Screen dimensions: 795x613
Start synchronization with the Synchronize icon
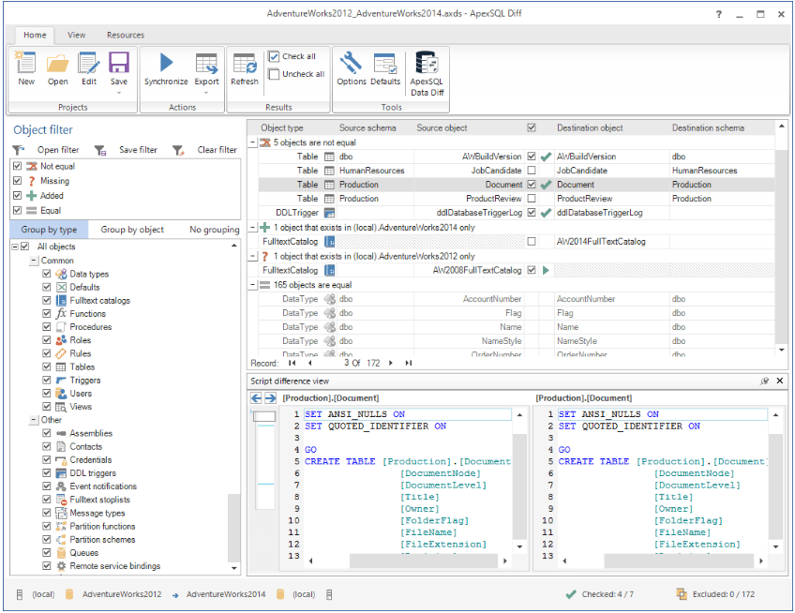tap(166, 63)
